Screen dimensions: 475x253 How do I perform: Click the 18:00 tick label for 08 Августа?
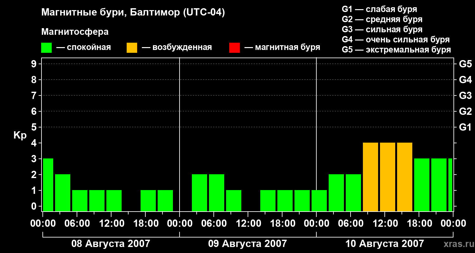145,224
